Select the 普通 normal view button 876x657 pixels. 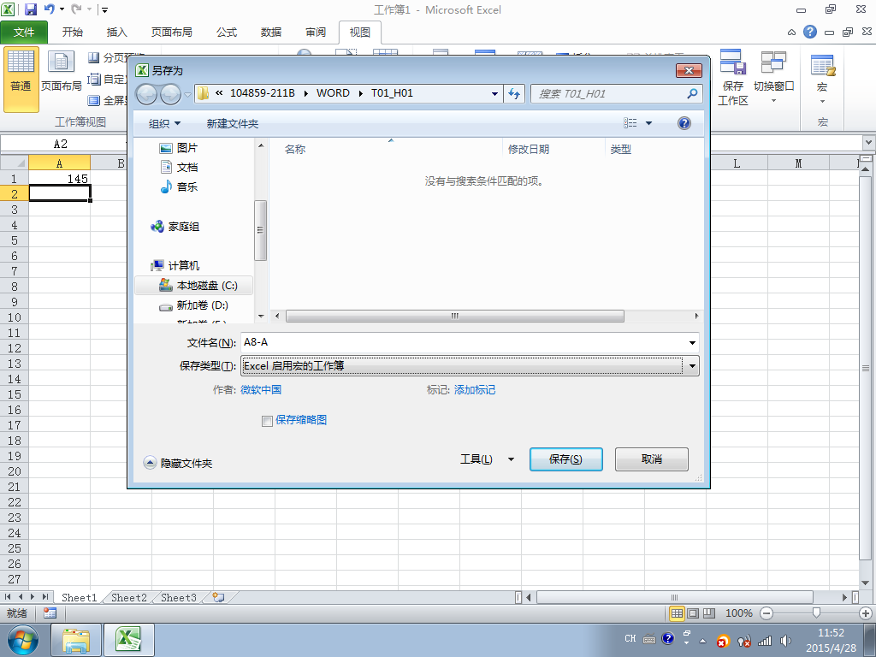click(21, 80)
